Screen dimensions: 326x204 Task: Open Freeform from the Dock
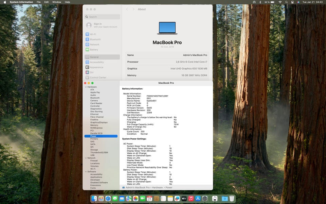pos(177,199)
